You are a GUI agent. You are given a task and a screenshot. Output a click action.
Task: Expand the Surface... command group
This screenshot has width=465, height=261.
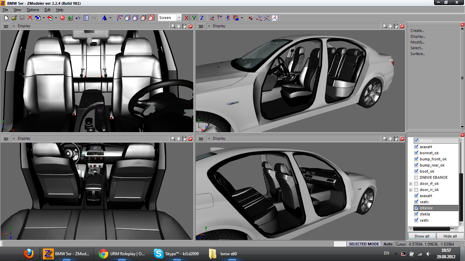coord(418,54)
